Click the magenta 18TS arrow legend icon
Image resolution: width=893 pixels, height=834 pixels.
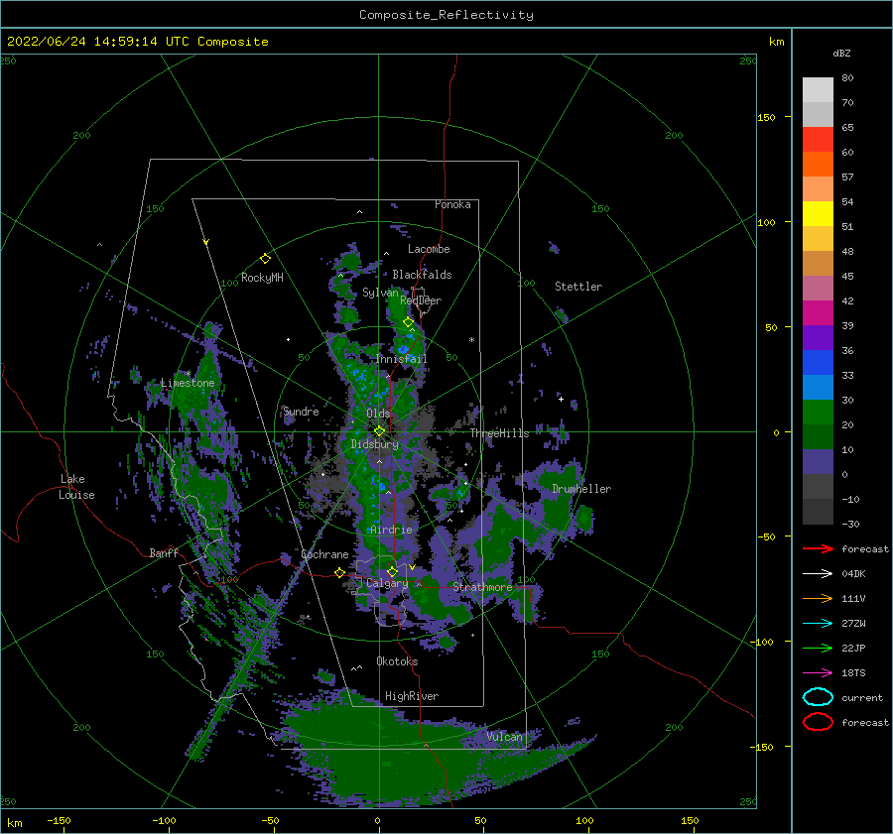point(818,673)
